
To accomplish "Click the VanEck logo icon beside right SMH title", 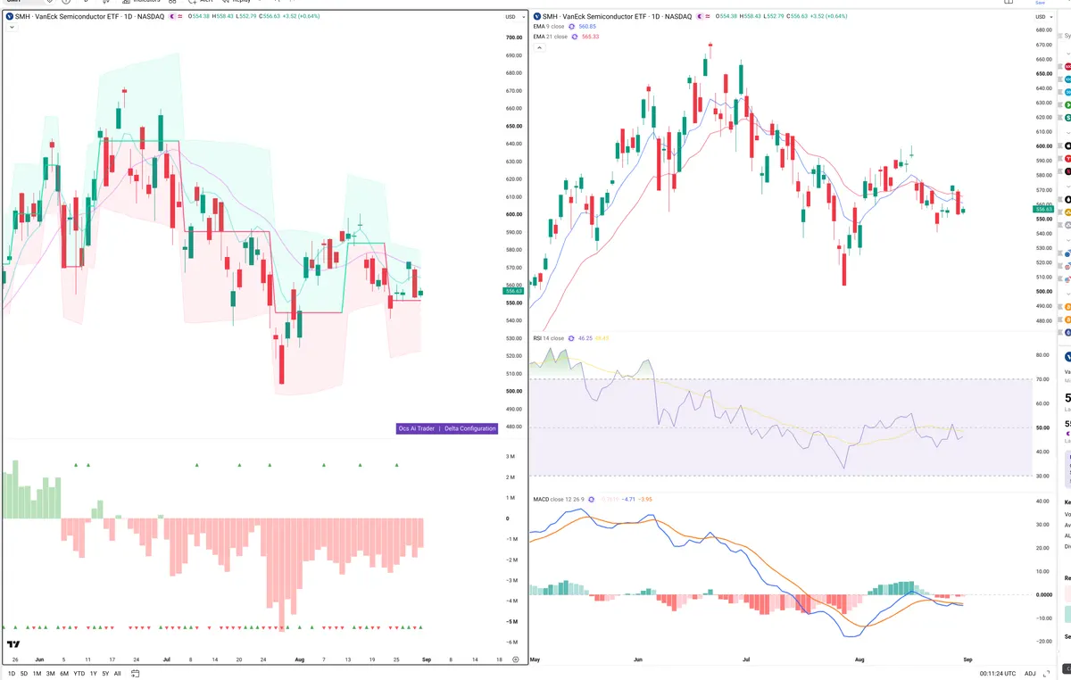I will 539,17.
